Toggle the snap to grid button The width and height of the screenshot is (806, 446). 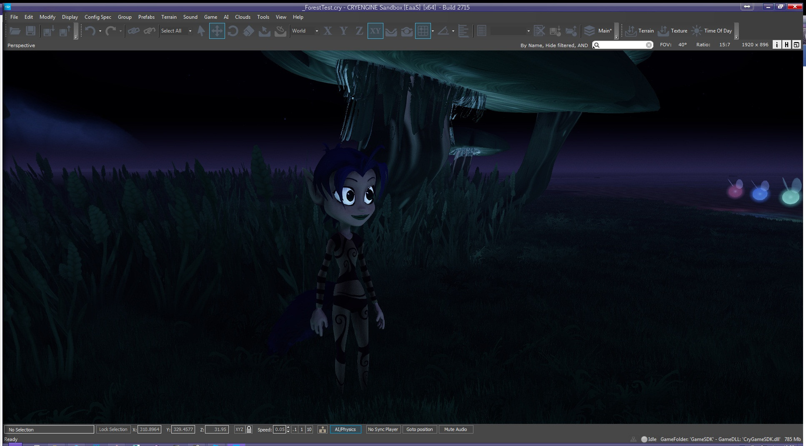[x=423, y=31]
